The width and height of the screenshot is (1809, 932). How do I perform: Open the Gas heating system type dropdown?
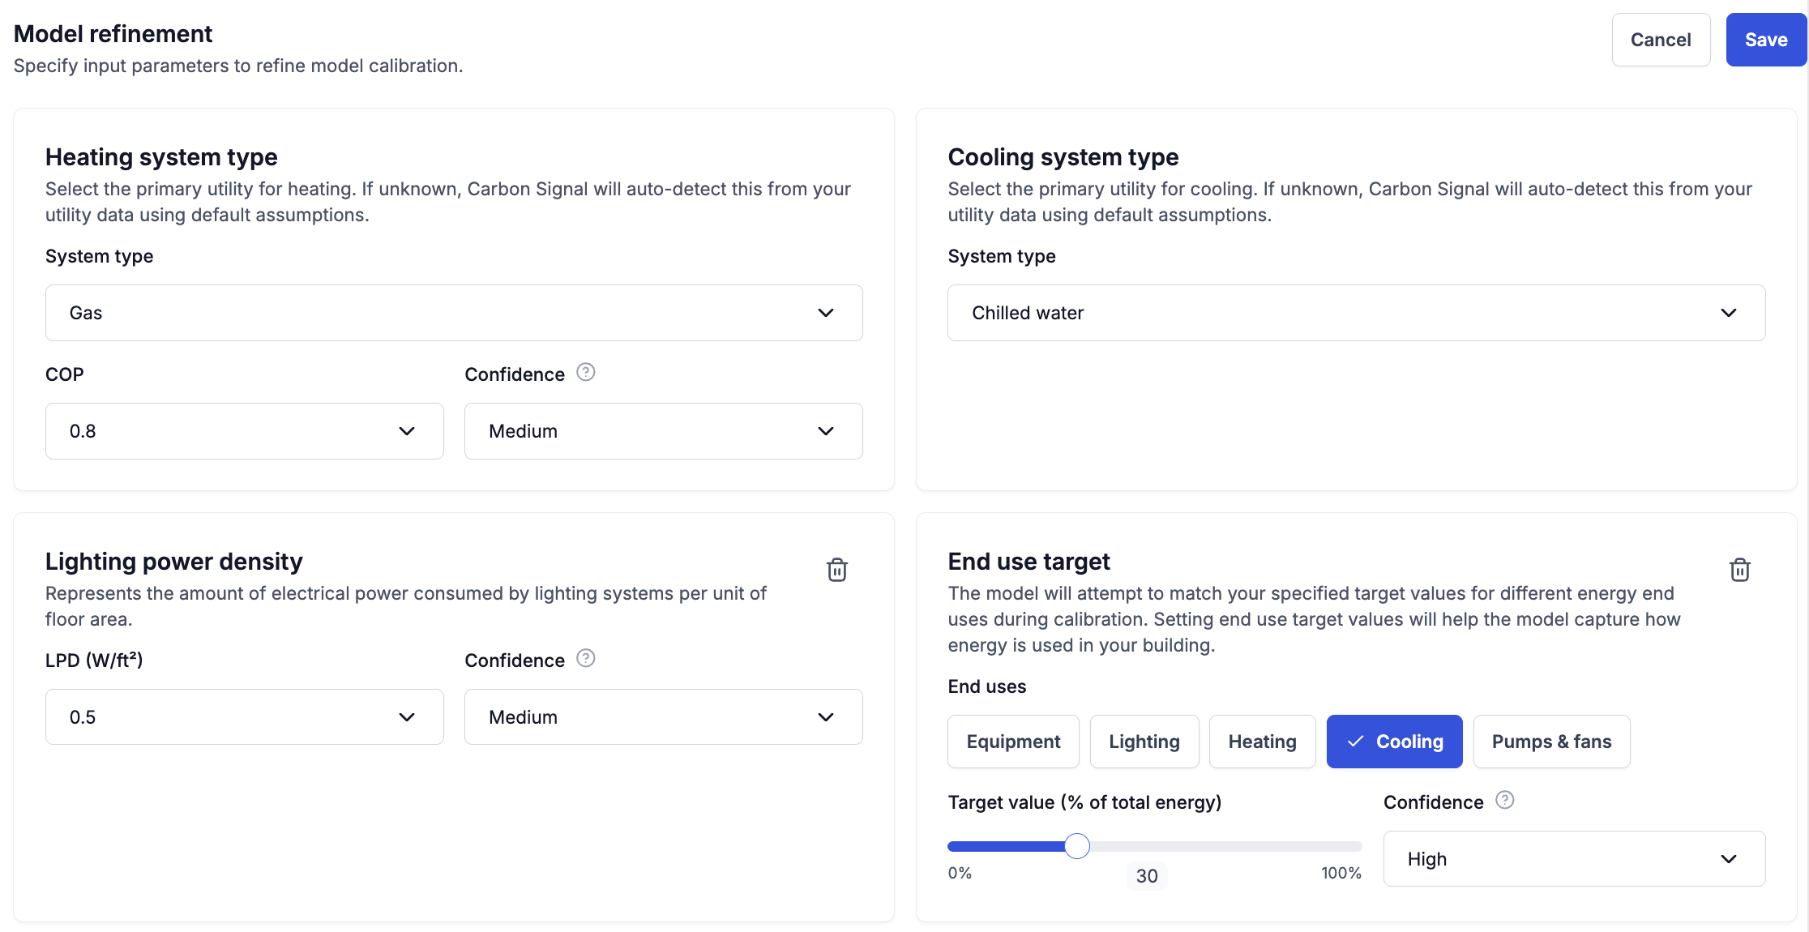point(454,313)
